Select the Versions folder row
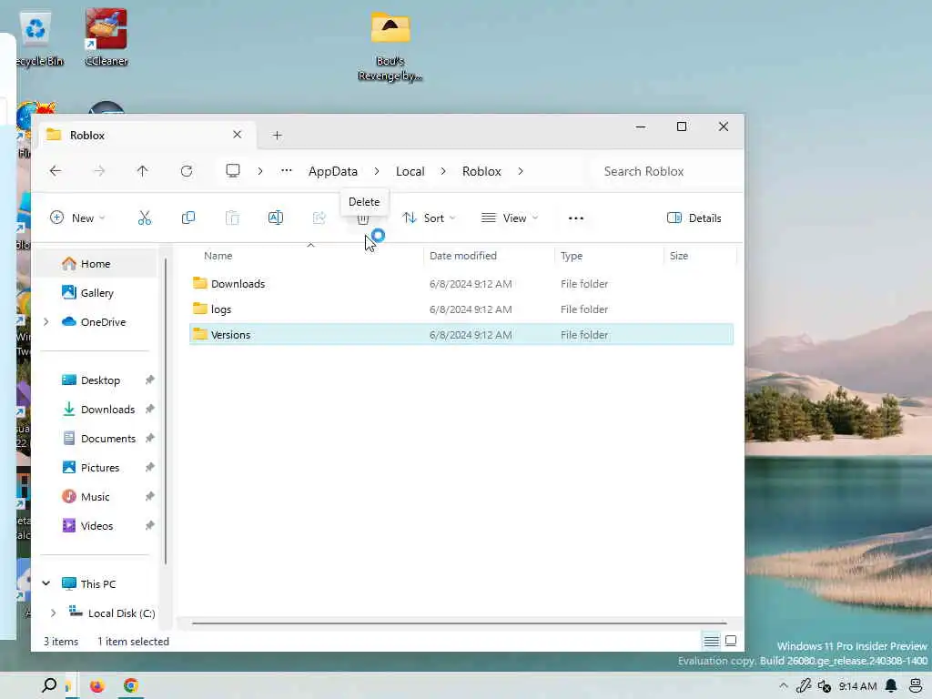Screen dimensions: 932x699 (x=461, y=335)
